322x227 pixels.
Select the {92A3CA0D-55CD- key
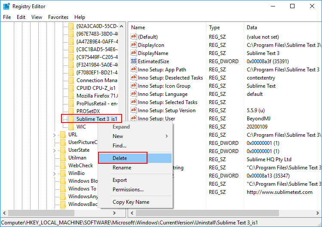point(97,26)
